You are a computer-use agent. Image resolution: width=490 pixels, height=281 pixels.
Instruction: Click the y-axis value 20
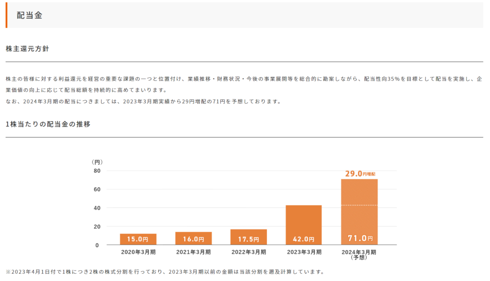(97, 227)
